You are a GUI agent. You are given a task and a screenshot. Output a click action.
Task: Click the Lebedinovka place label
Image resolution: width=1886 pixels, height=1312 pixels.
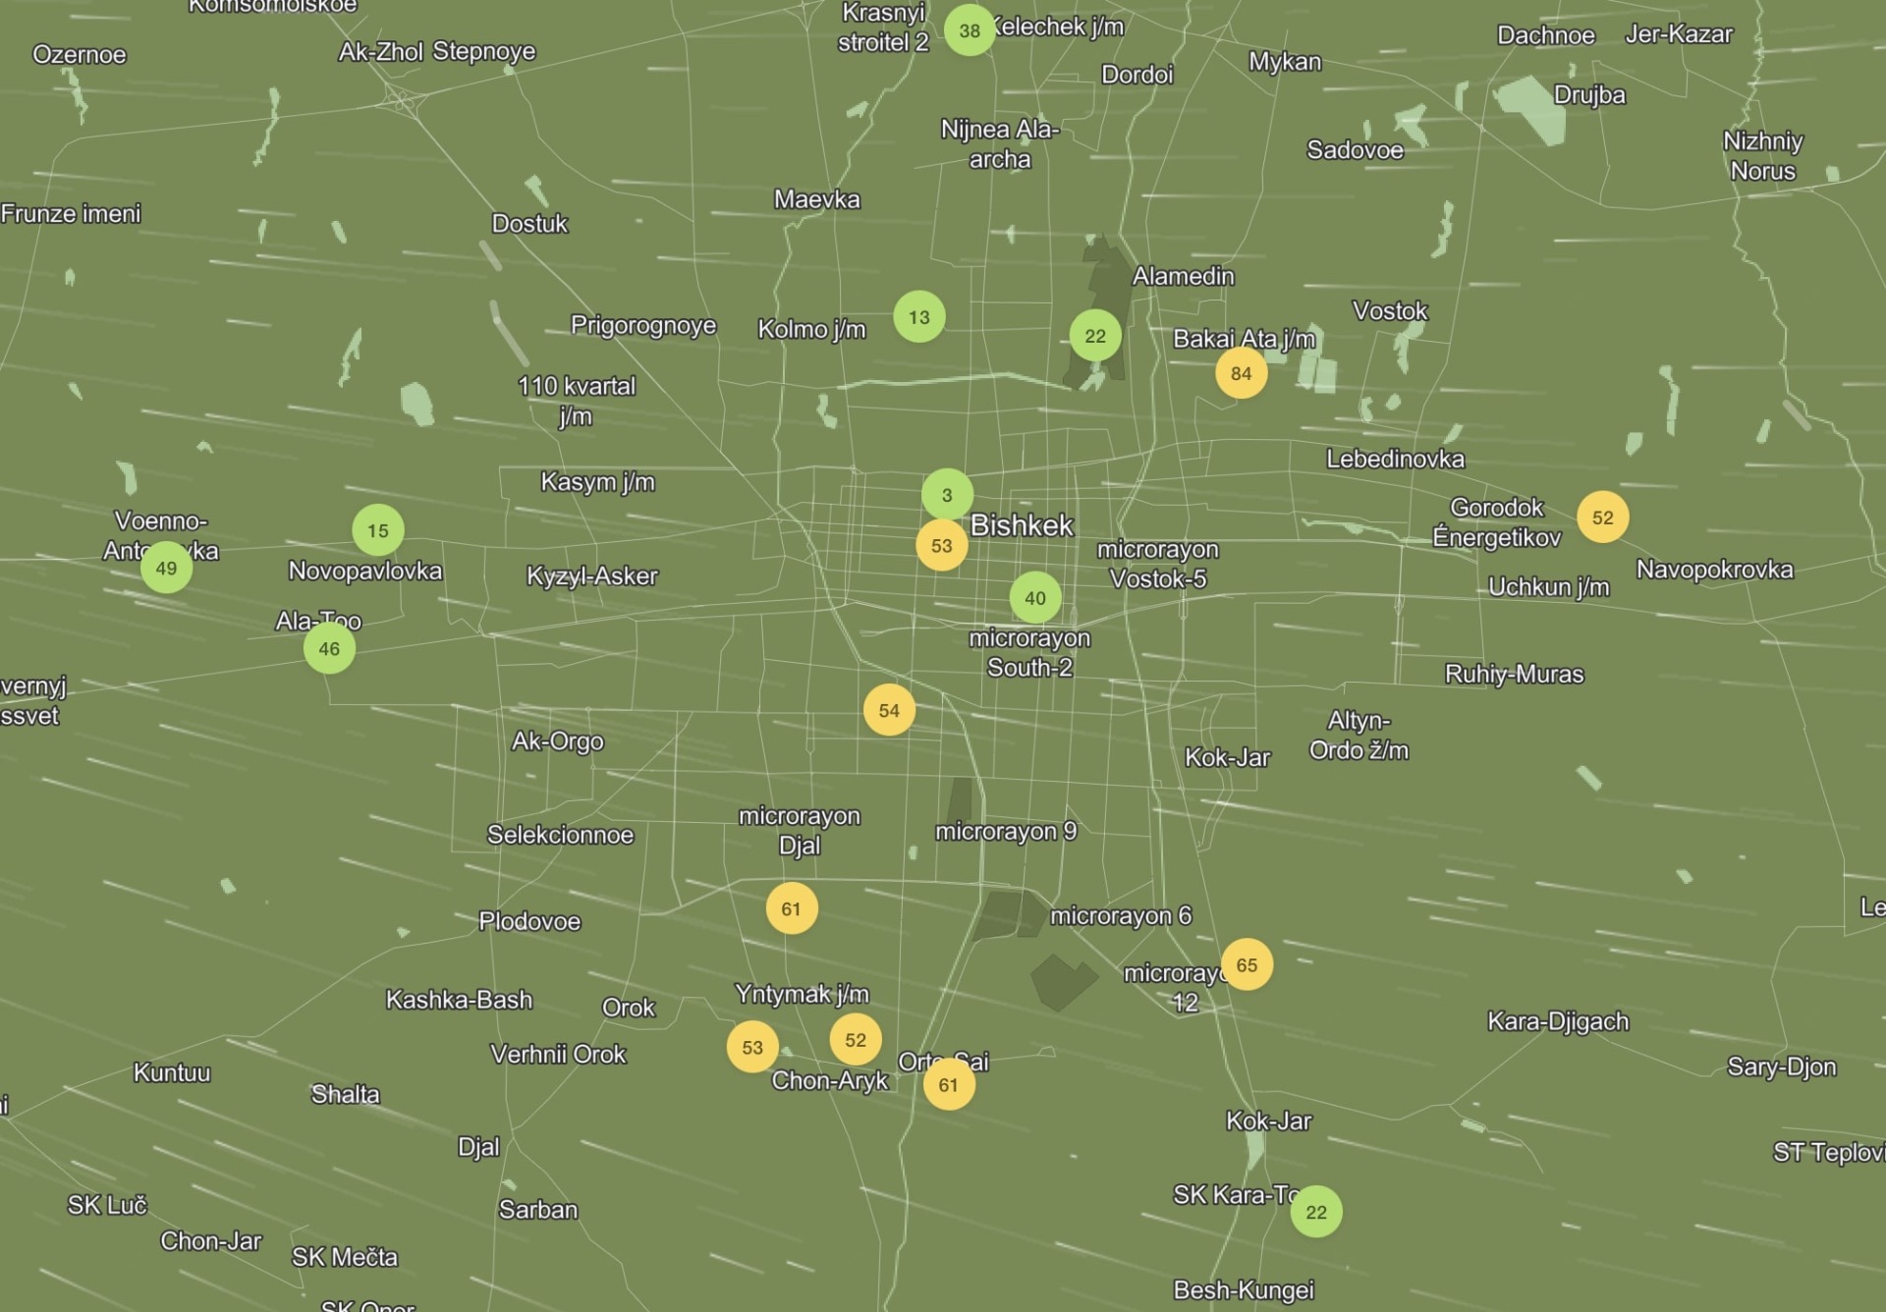[1395, 459]
